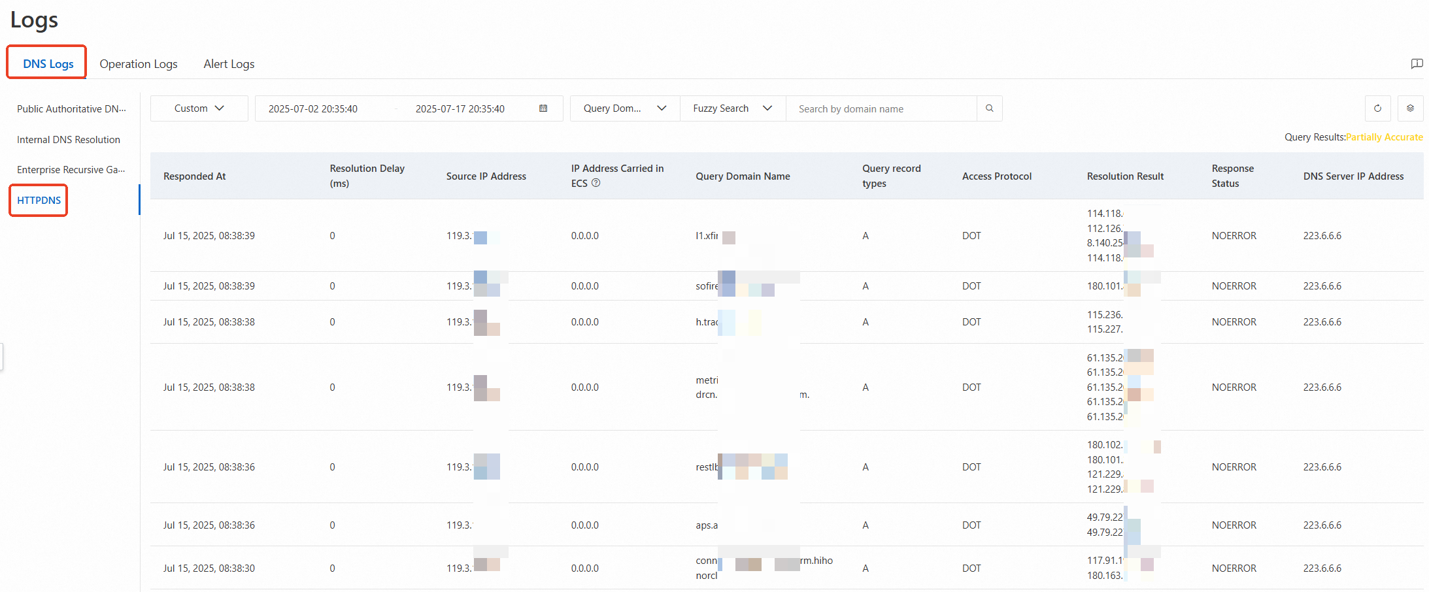Click the domain cell starting with restlb
This screenshot has height=592, width=1429.
742,467
